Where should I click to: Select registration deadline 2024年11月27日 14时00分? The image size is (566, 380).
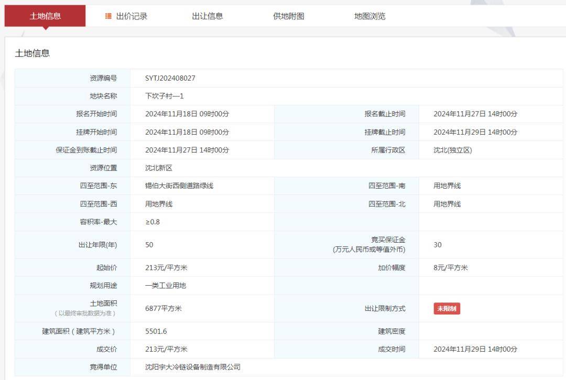coord(475,114)
